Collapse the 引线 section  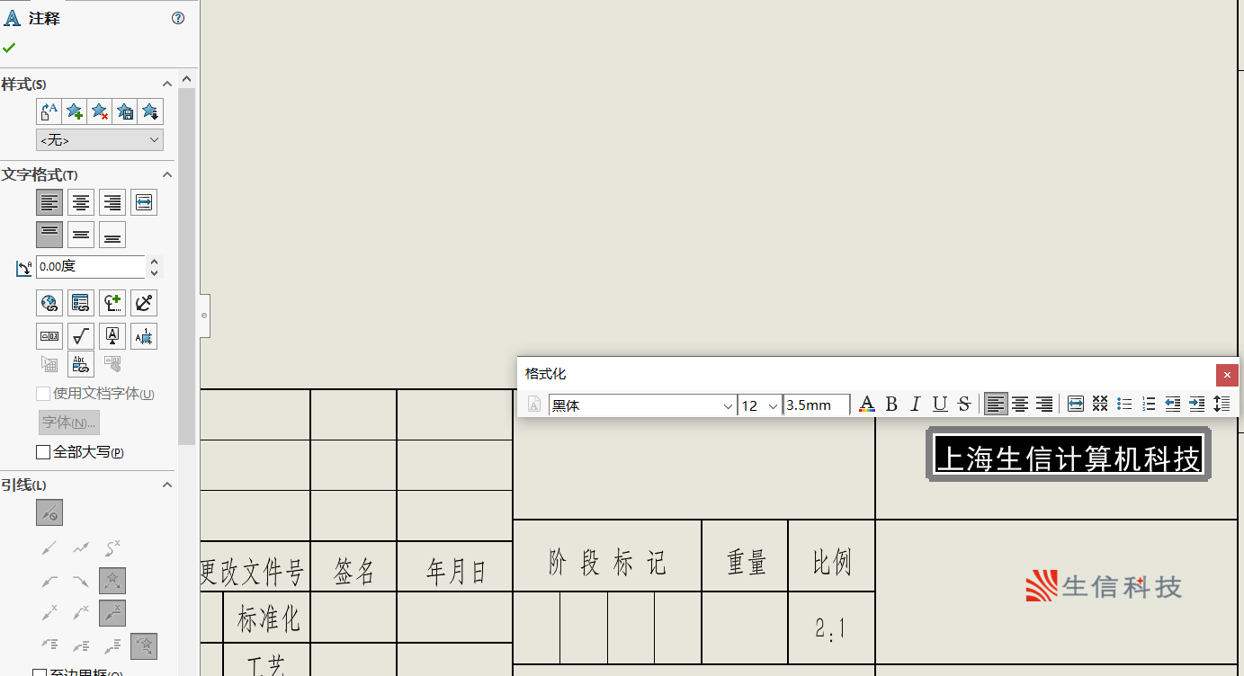coord(166,485)
